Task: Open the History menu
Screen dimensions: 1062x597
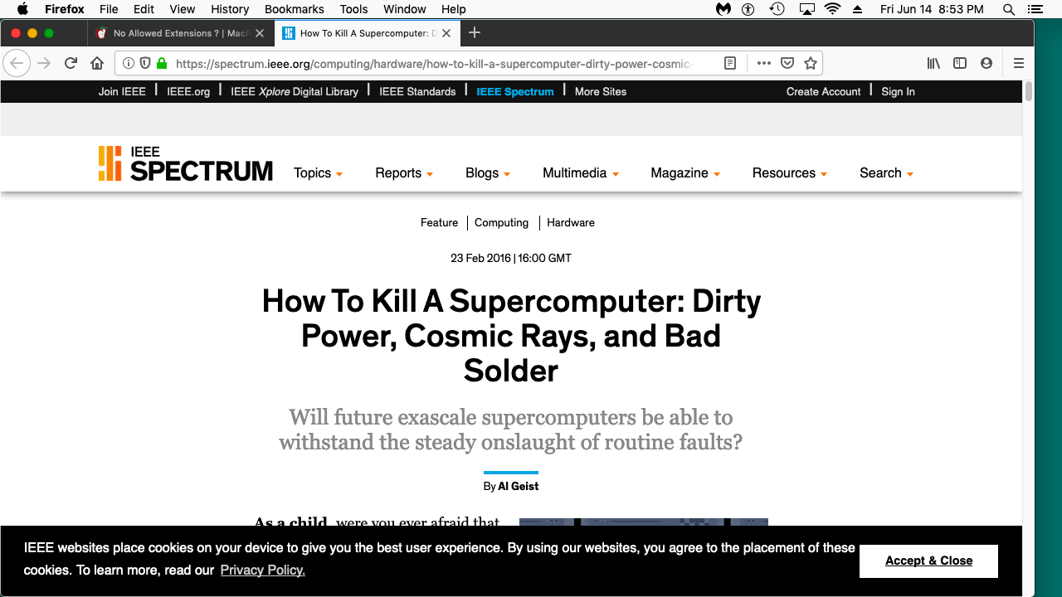Action: click(230, 9)
